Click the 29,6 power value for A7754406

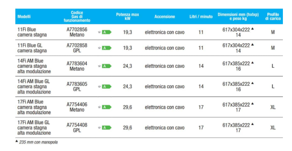tap(127, 107)
